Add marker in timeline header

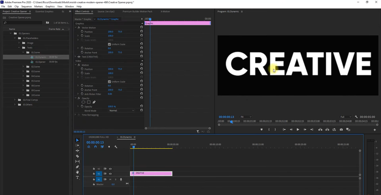[x=109, y=147]
